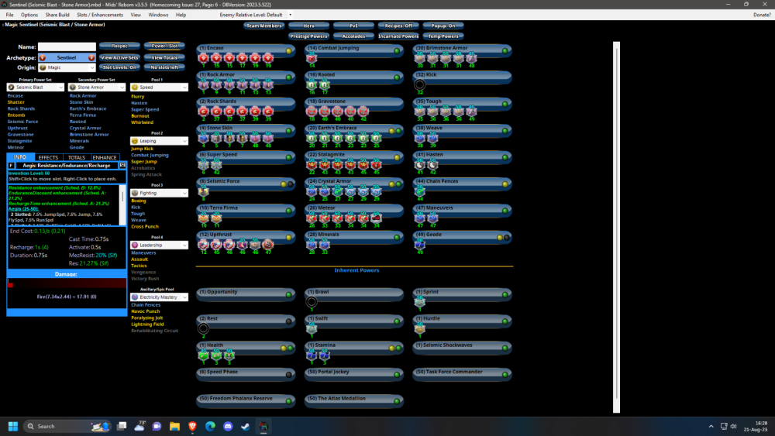
Task: Open the Pool 4 Leadership dropdown
Action: [159, 245]
